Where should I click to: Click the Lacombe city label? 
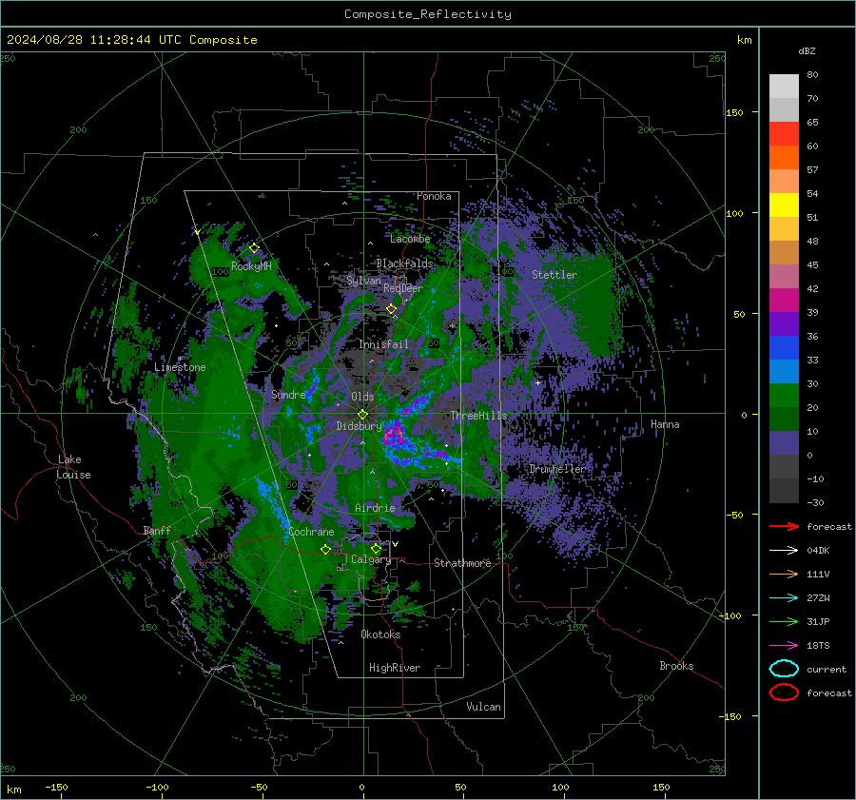(x=410, y=239)
